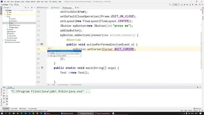Click the Rerun icon in Run panel
The width and height of the screenshot is (204, 115).
point(4,90)
